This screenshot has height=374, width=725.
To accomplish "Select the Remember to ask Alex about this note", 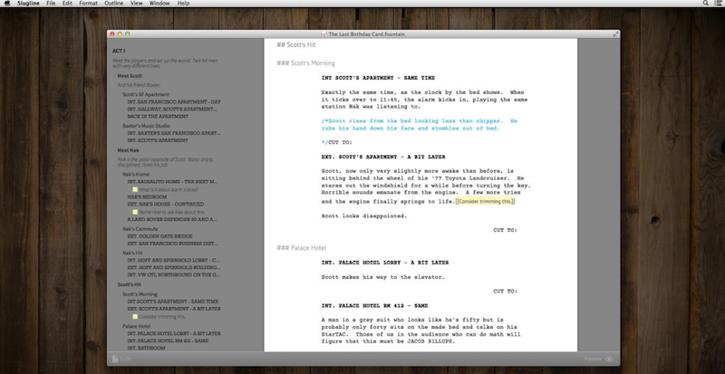I will pyautogui.click(x=171, y=212).
